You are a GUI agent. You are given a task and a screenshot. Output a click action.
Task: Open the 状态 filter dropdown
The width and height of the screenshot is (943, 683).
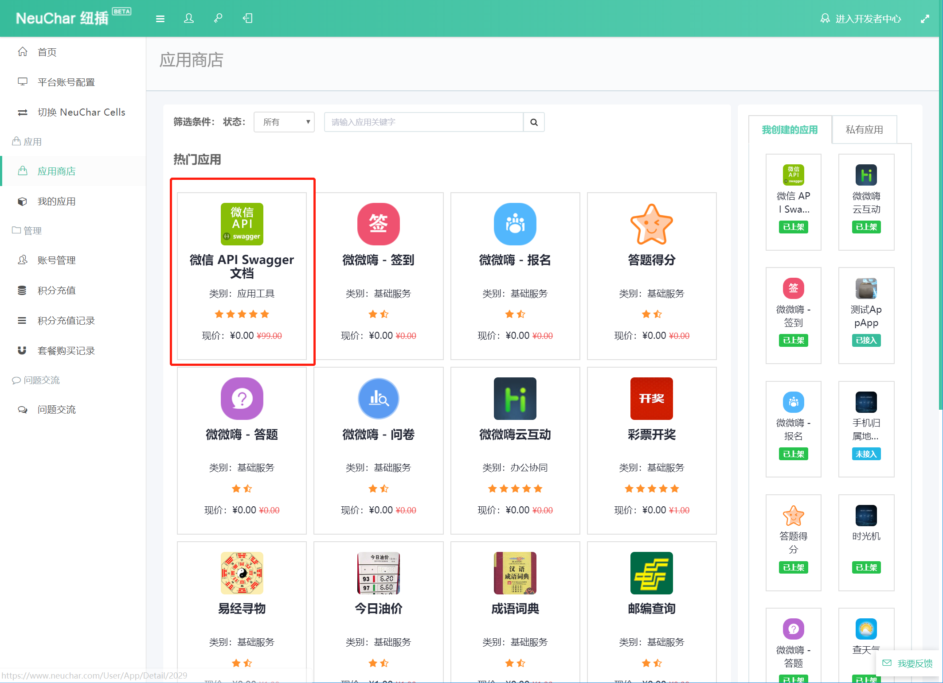[284, 122]
